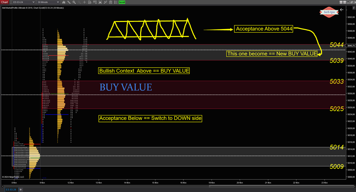Select 'Acceptance Below == Switch to DOWN side' text
356x192 pixels.
(150, 118)
